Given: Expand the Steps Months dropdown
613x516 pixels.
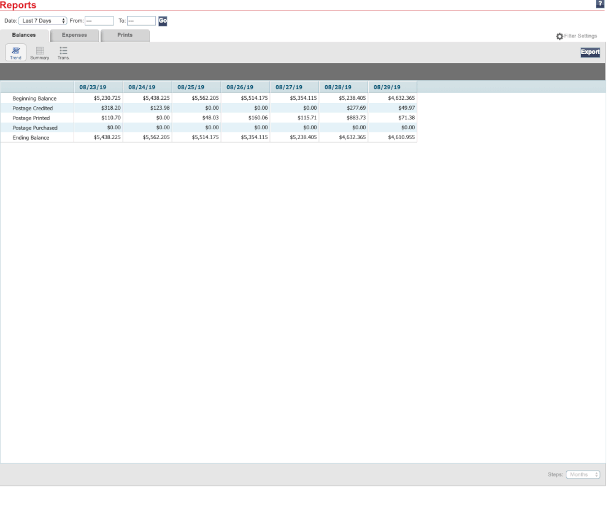Looking at the screenshot, I should [583, 474].
